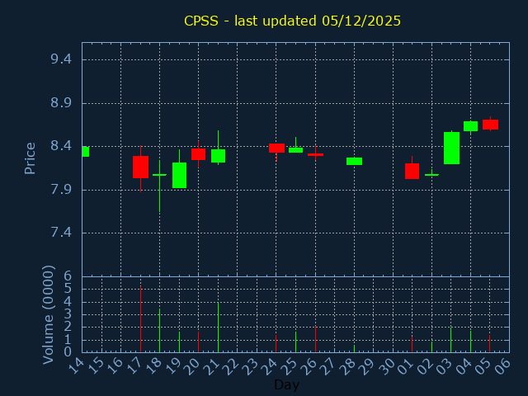Click the Price y-axis title
Screen dimensions: 528x396
(x=31, y=158)
